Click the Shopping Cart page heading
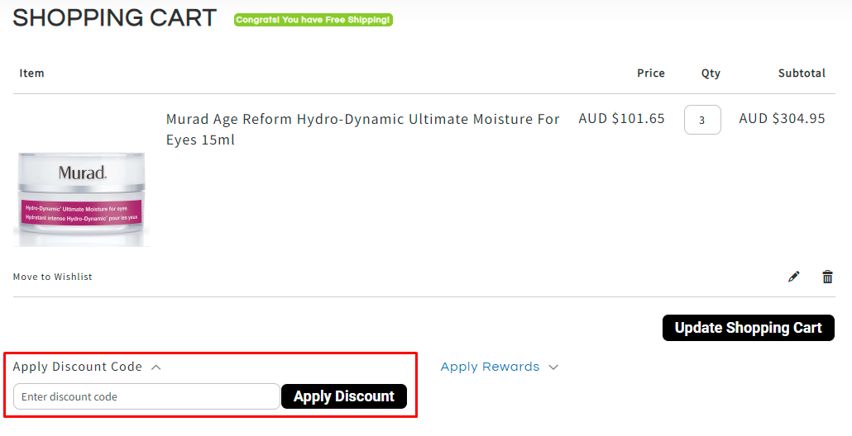Image resolution: width=852 pixels, height=436 pixels. coord(114,17)
